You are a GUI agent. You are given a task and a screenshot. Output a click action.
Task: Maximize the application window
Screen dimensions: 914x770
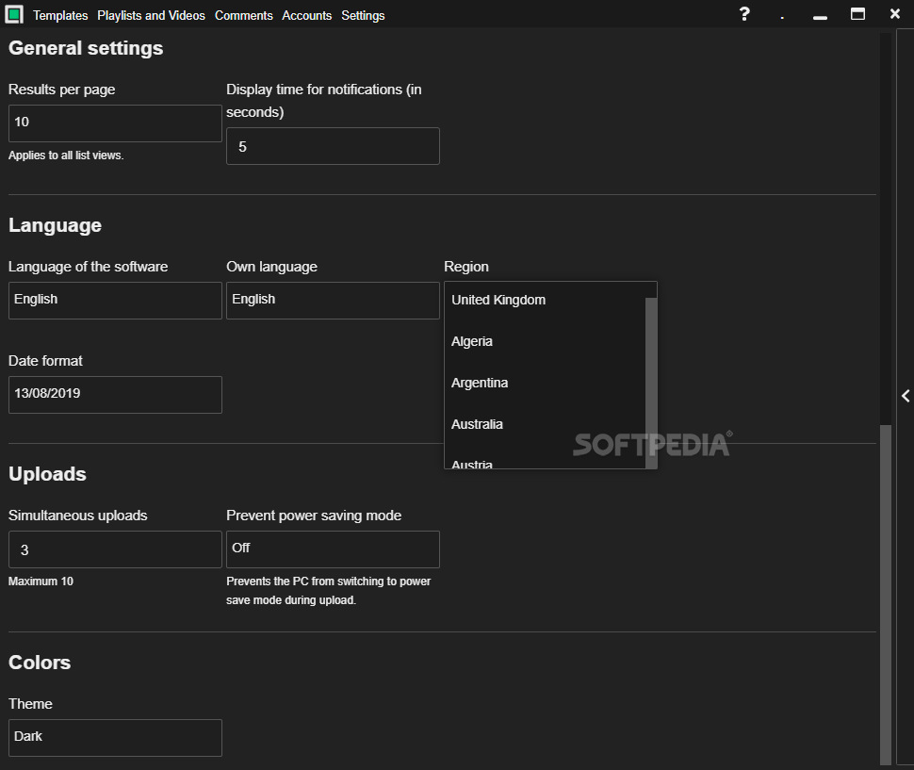click(857, 14)
